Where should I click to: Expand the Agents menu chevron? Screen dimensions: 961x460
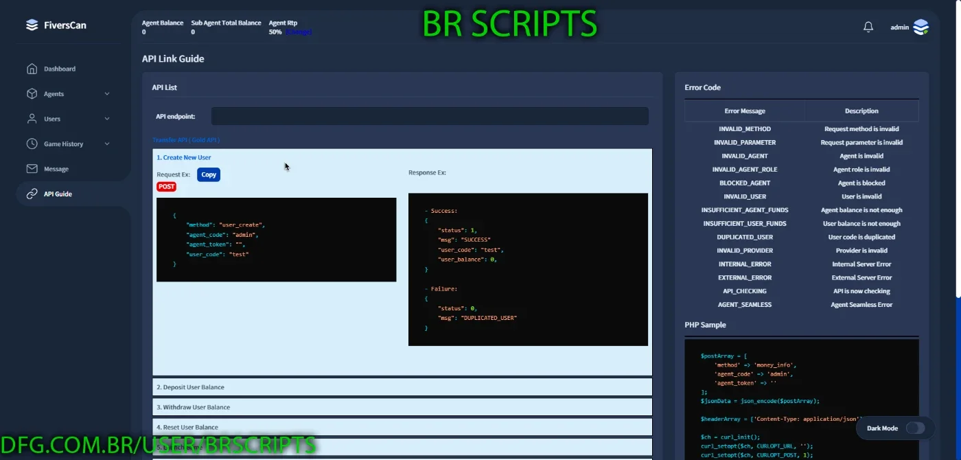pyautogui.click(x=107, y=94)
